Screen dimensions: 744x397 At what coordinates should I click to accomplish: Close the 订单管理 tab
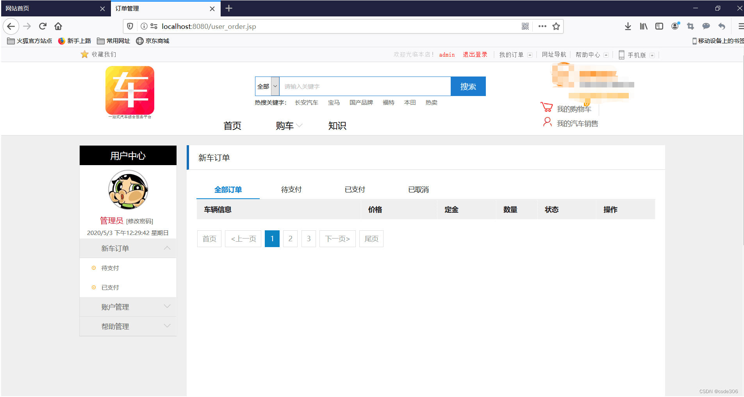[x=212, y=9]
